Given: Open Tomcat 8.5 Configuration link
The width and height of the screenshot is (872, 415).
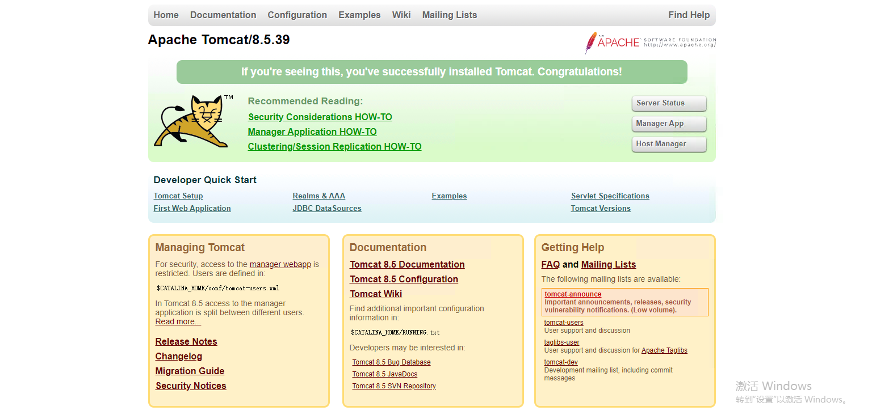Looking at the screenshot, I should pos(404,280).
